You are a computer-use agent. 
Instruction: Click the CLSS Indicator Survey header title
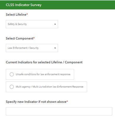[x=24, y=5]
